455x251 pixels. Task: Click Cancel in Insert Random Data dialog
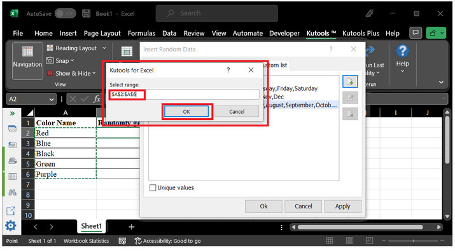[x=304, y=206]
